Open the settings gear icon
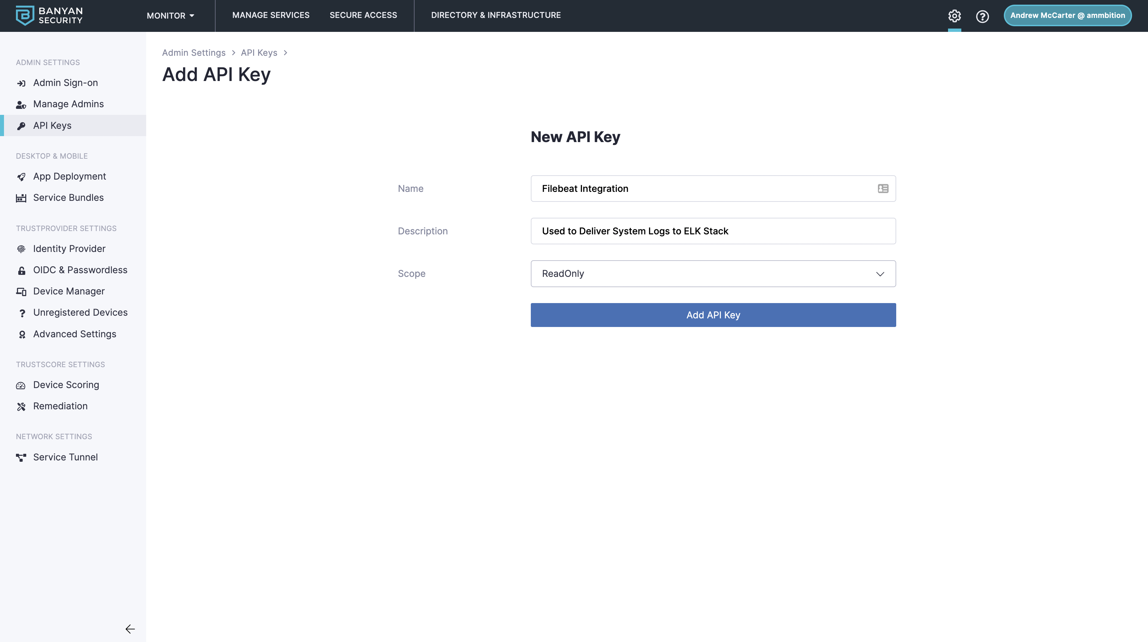 [x=954, y=16]
